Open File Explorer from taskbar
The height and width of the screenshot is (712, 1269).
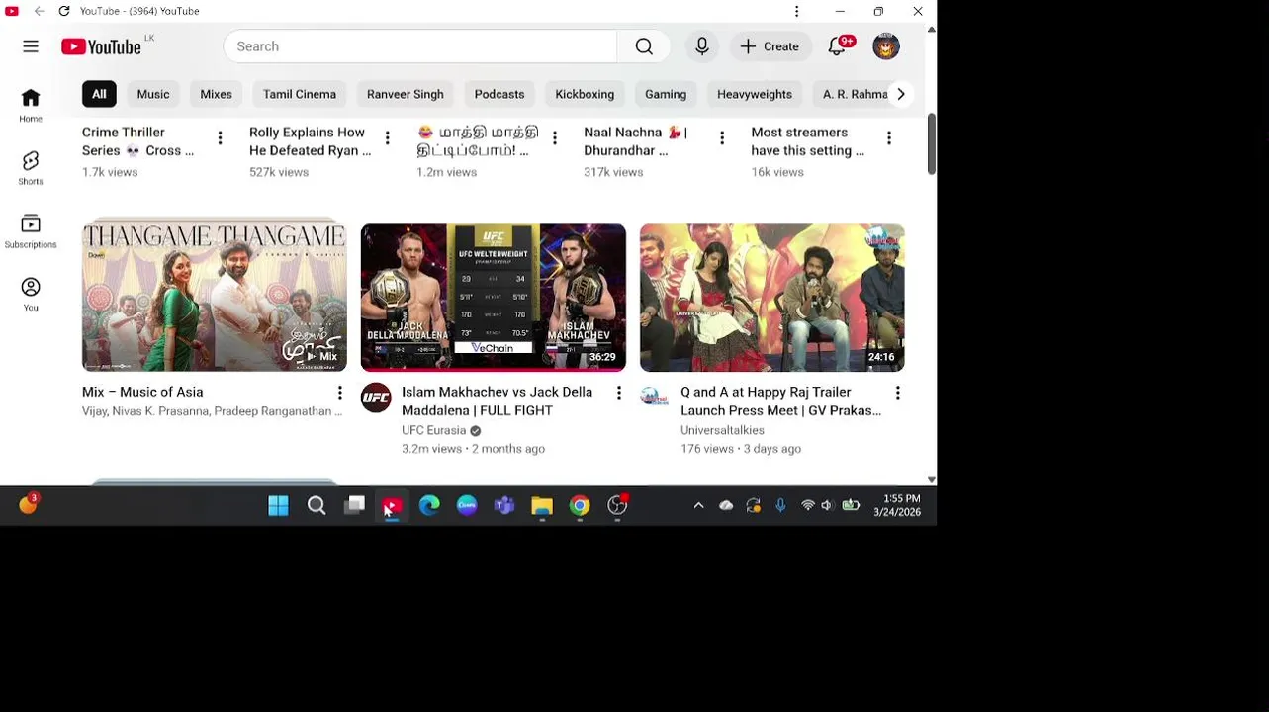pos(542,506)
